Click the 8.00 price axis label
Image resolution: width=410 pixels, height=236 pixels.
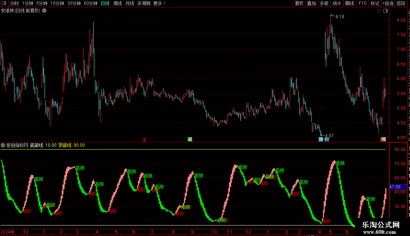click(x=401, y=20)
